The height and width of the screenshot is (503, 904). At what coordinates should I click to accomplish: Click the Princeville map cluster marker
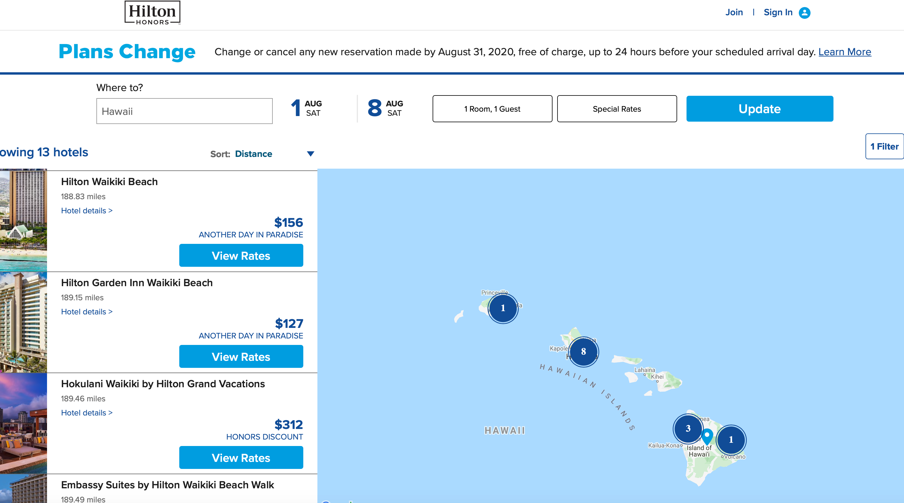click(503, 308)
